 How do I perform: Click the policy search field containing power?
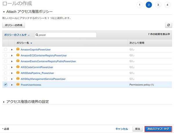pyautogui.click(x=66, y=35)
